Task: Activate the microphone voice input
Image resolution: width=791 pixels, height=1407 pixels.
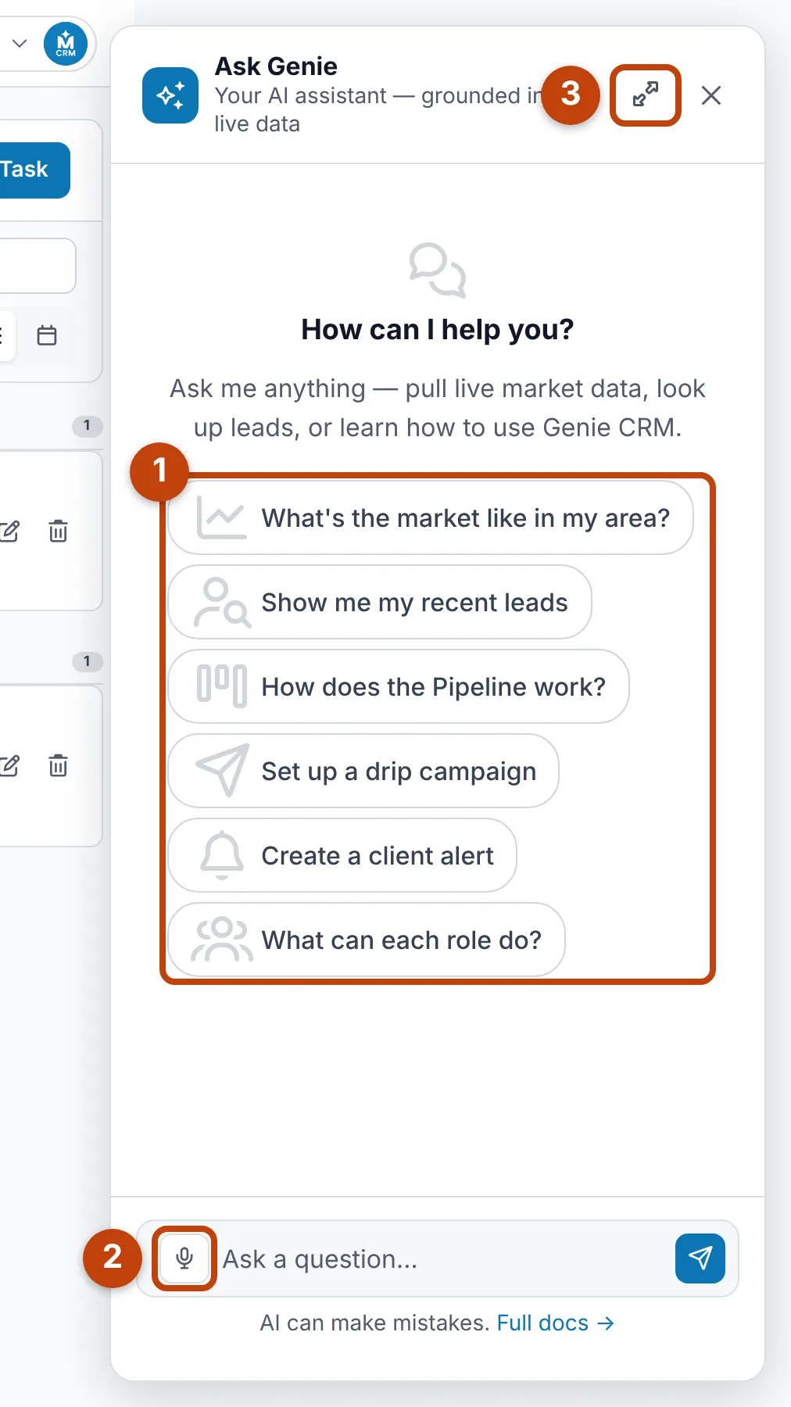Action: coord(184,1258)
